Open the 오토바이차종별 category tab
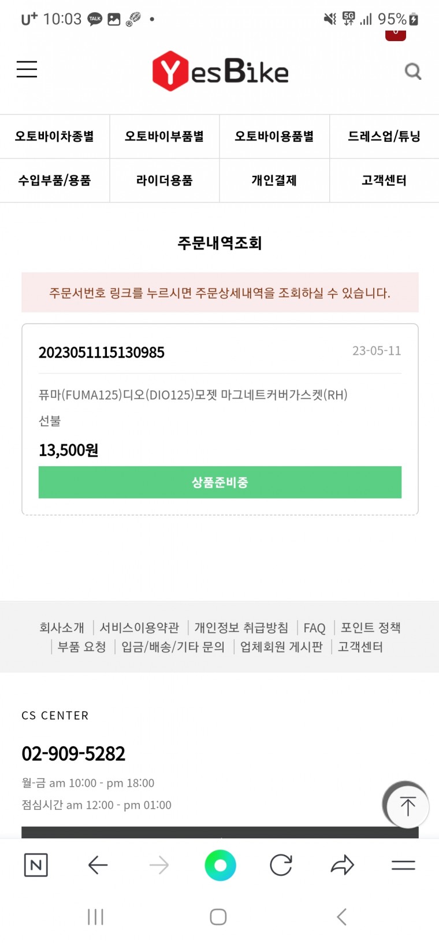This screenshot has height=943, width=439. tap(55, 137)
